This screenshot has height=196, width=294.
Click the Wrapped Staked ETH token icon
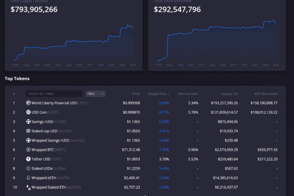tap(28, 187)
